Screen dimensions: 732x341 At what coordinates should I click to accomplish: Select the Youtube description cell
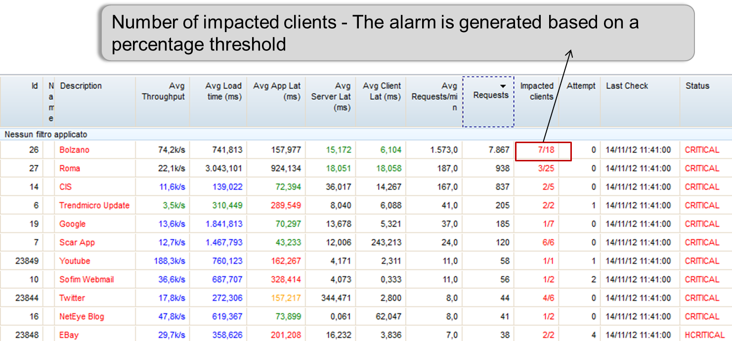[95, 261]
